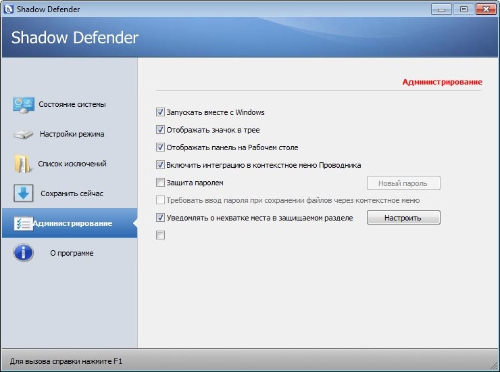
Task: Click the System Status monitor icon
Action: (24, 104)
